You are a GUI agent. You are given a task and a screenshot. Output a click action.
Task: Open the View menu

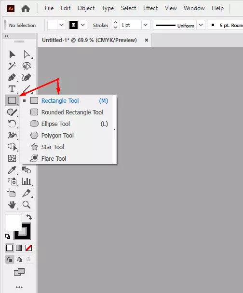(171, 8)
